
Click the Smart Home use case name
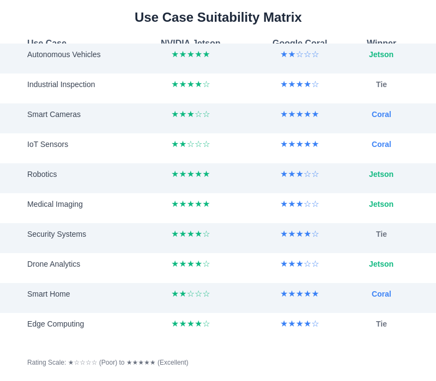tap(49, 294)
